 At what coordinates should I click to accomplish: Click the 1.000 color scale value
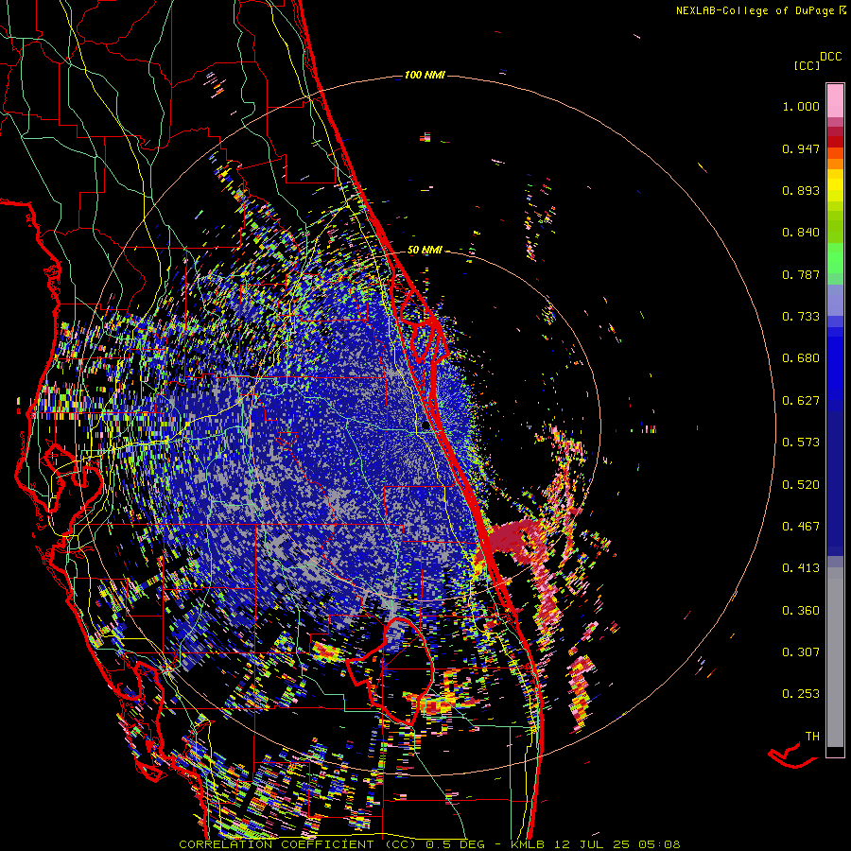tap(801, 106)
